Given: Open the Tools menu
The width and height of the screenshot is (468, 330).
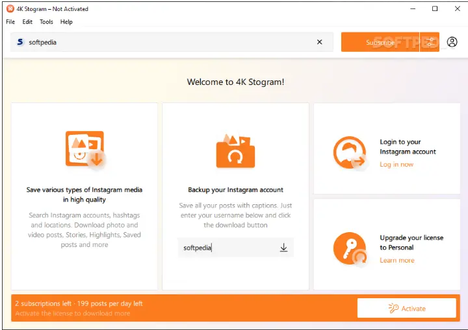Looking at the screenshot, I should (x=46, y=22).
